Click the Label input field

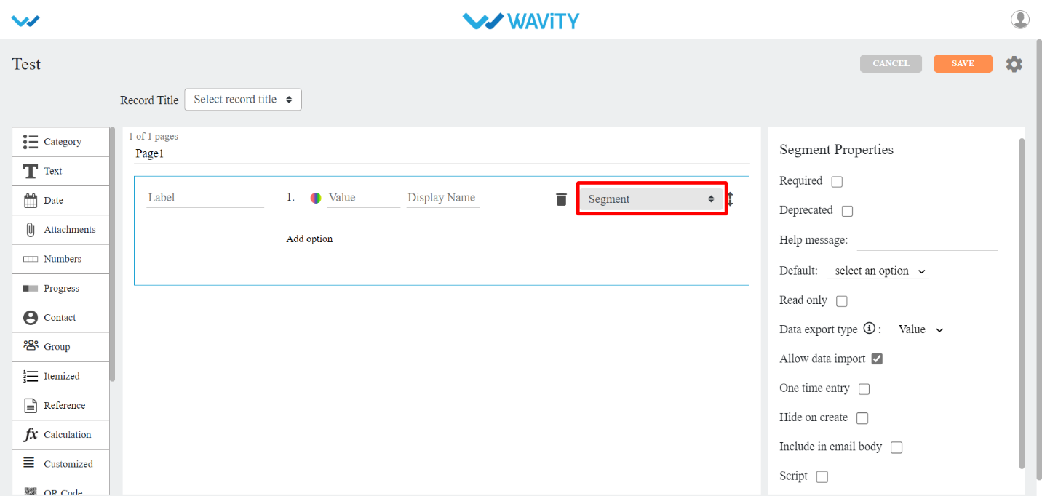point(205,198)
